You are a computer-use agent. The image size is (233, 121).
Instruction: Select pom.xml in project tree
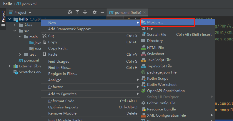(29, 60)
